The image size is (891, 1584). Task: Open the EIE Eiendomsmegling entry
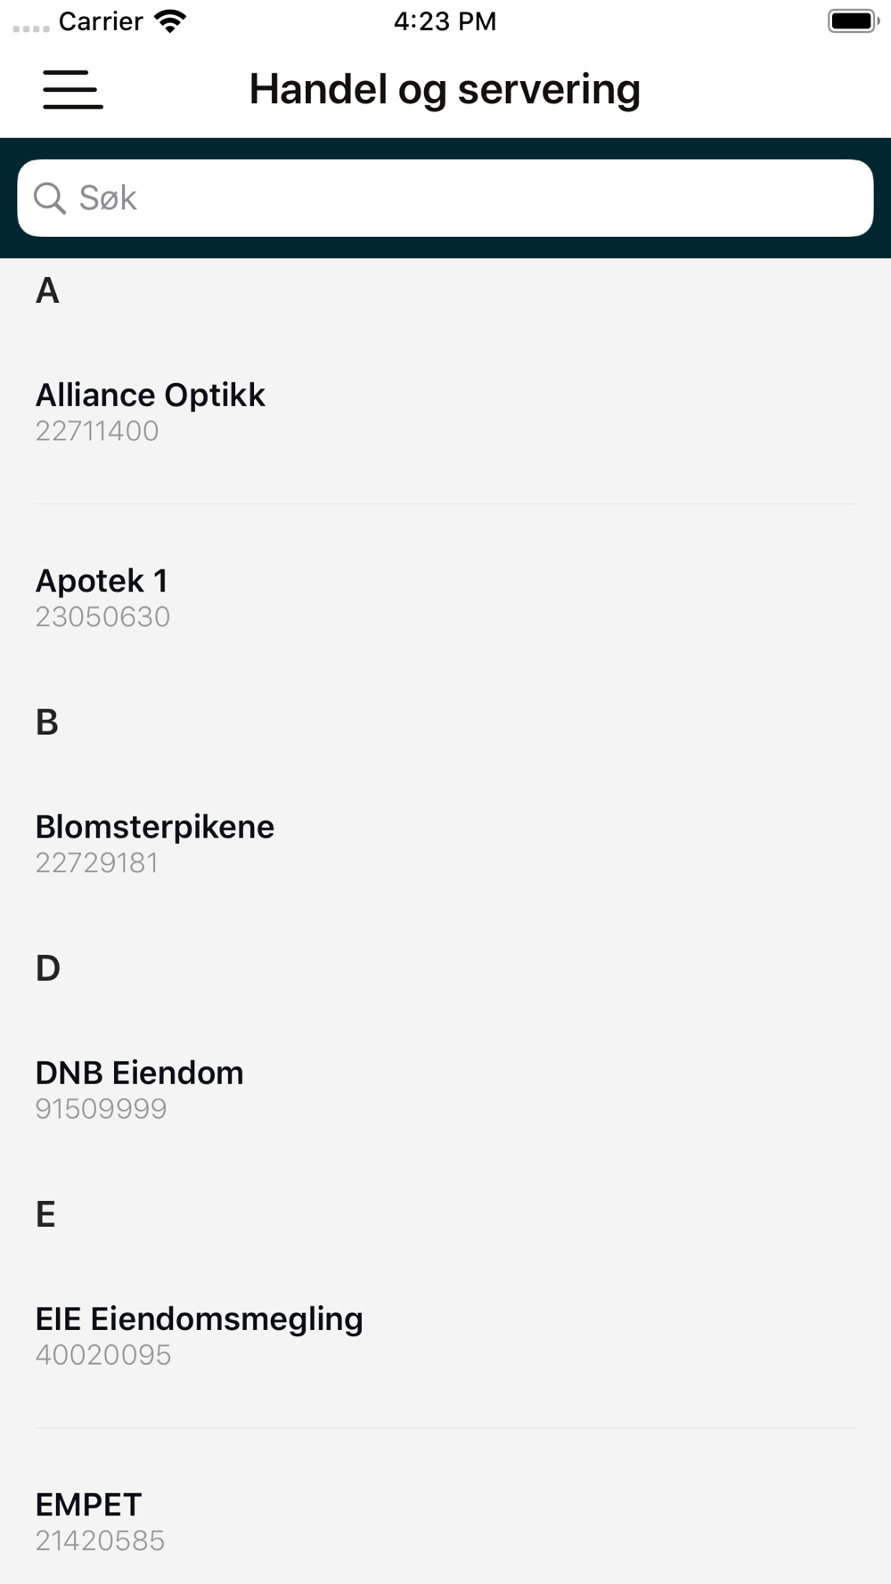pyautogui.click(x=199, y=1319)
